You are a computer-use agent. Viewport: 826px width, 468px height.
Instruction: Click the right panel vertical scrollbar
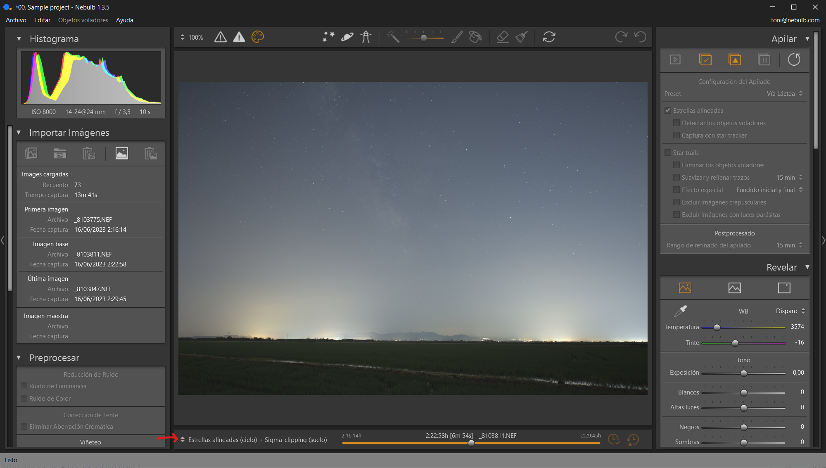click(816, 91)
